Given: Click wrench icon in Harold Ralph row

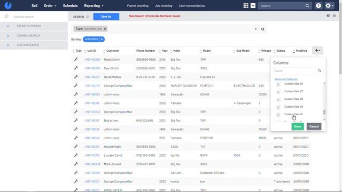Looking at the screenshot, I should (x=76, y=146).
